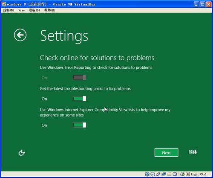Viewport: 213px width, 178px height.
Task: Click the Right Ctrl host key label
Action: click(199, 174)
